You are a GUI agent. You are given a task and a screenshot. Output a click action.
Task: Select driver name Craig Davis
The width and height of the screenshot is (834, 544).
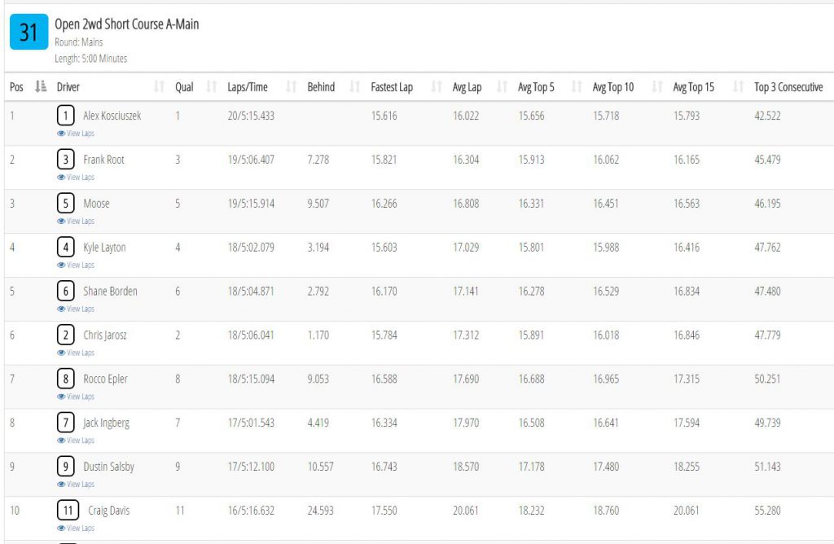coord(109,511)
